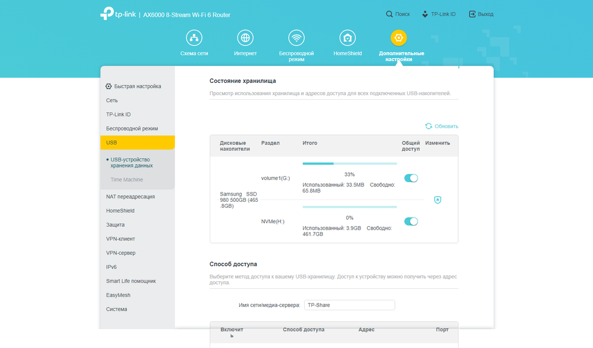
Task: Click the Адрес column header
Action: pos(366,329)
